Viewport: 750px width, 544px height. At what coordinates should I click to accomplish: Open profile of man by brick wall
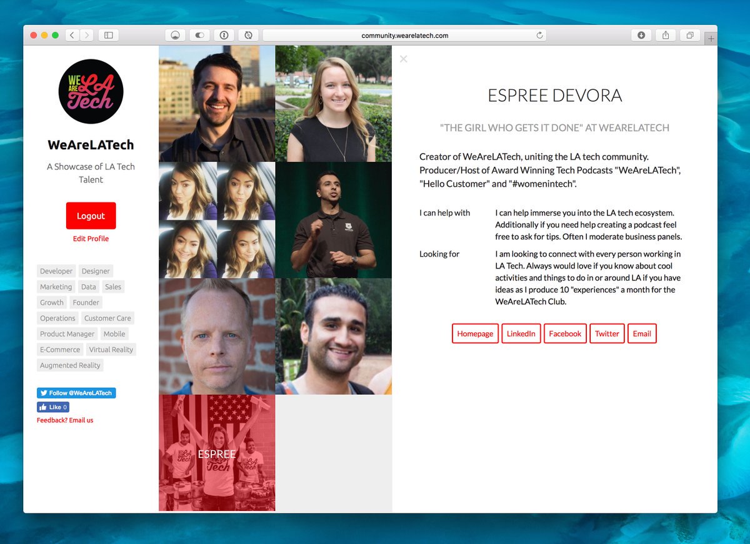(217, 336)
